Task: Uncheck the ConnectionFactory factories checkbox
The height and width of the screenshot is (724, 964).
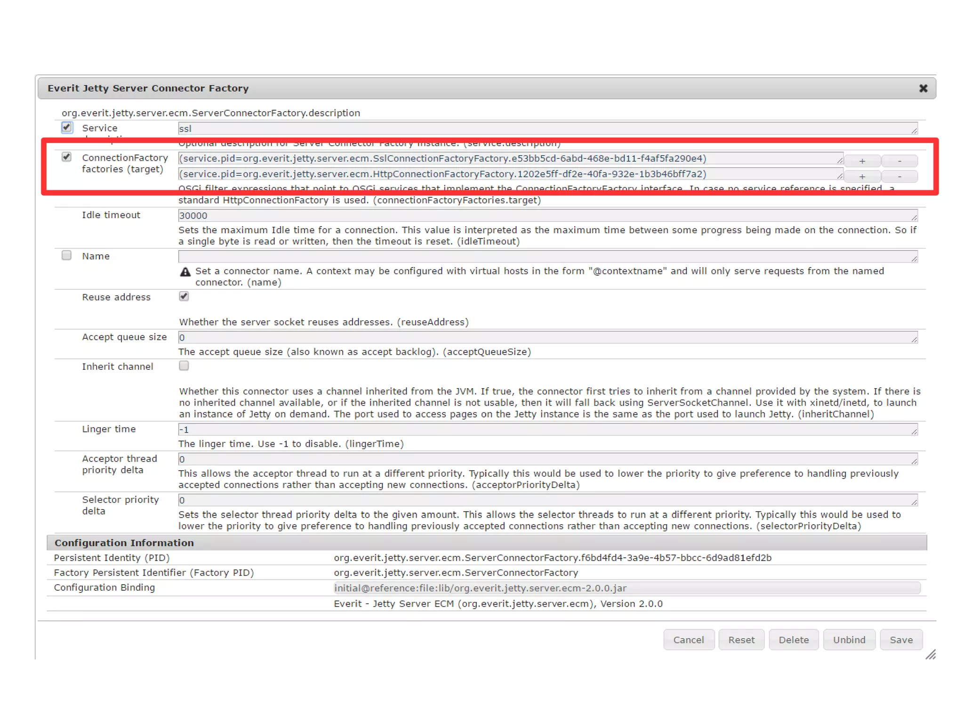Action: coord(67,157)
